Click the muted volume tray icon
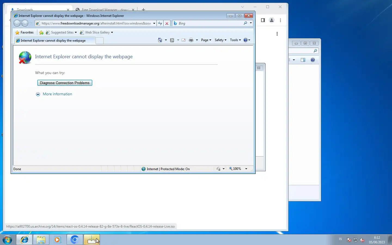This screenshot has height=245, width=392. 362,240
